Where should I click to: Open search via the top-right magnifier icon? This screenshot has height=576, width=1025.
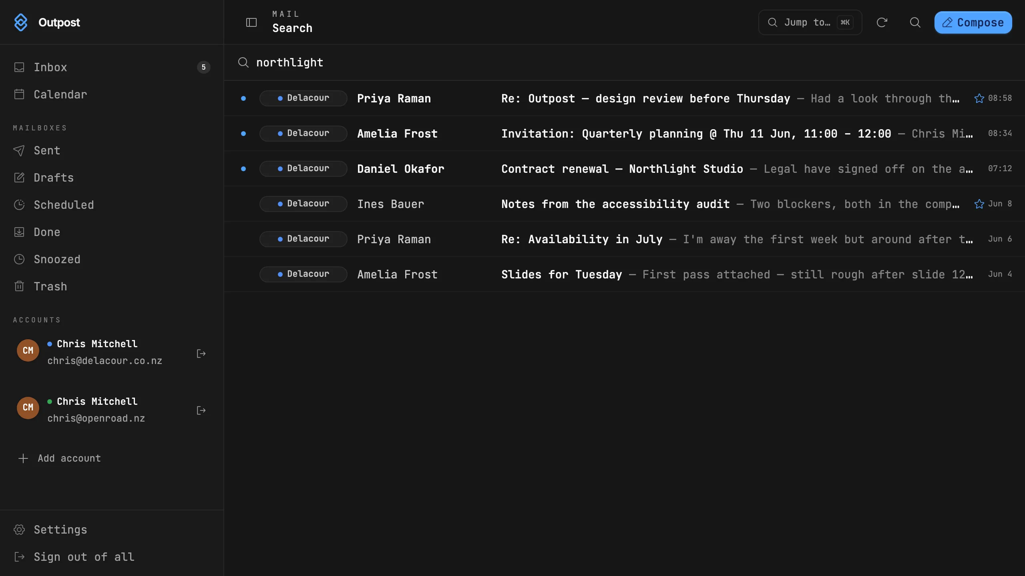pos(915,22)
